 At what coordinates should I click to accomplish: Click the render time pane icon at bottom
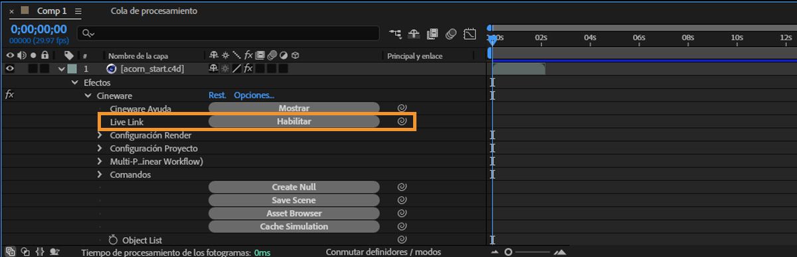point(54,252)
